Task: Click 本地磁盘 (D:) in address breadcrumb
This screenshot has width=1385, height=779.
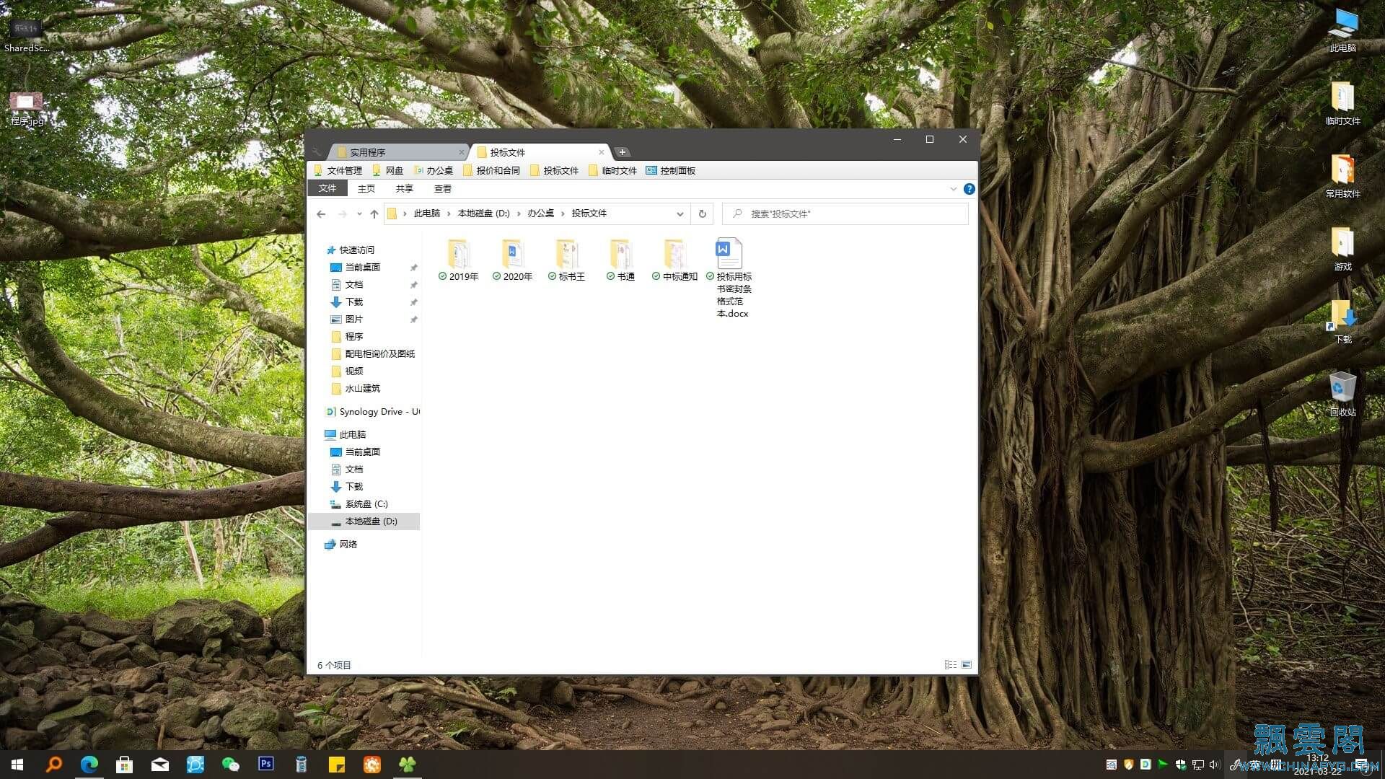Action: (x=483, y=214)
